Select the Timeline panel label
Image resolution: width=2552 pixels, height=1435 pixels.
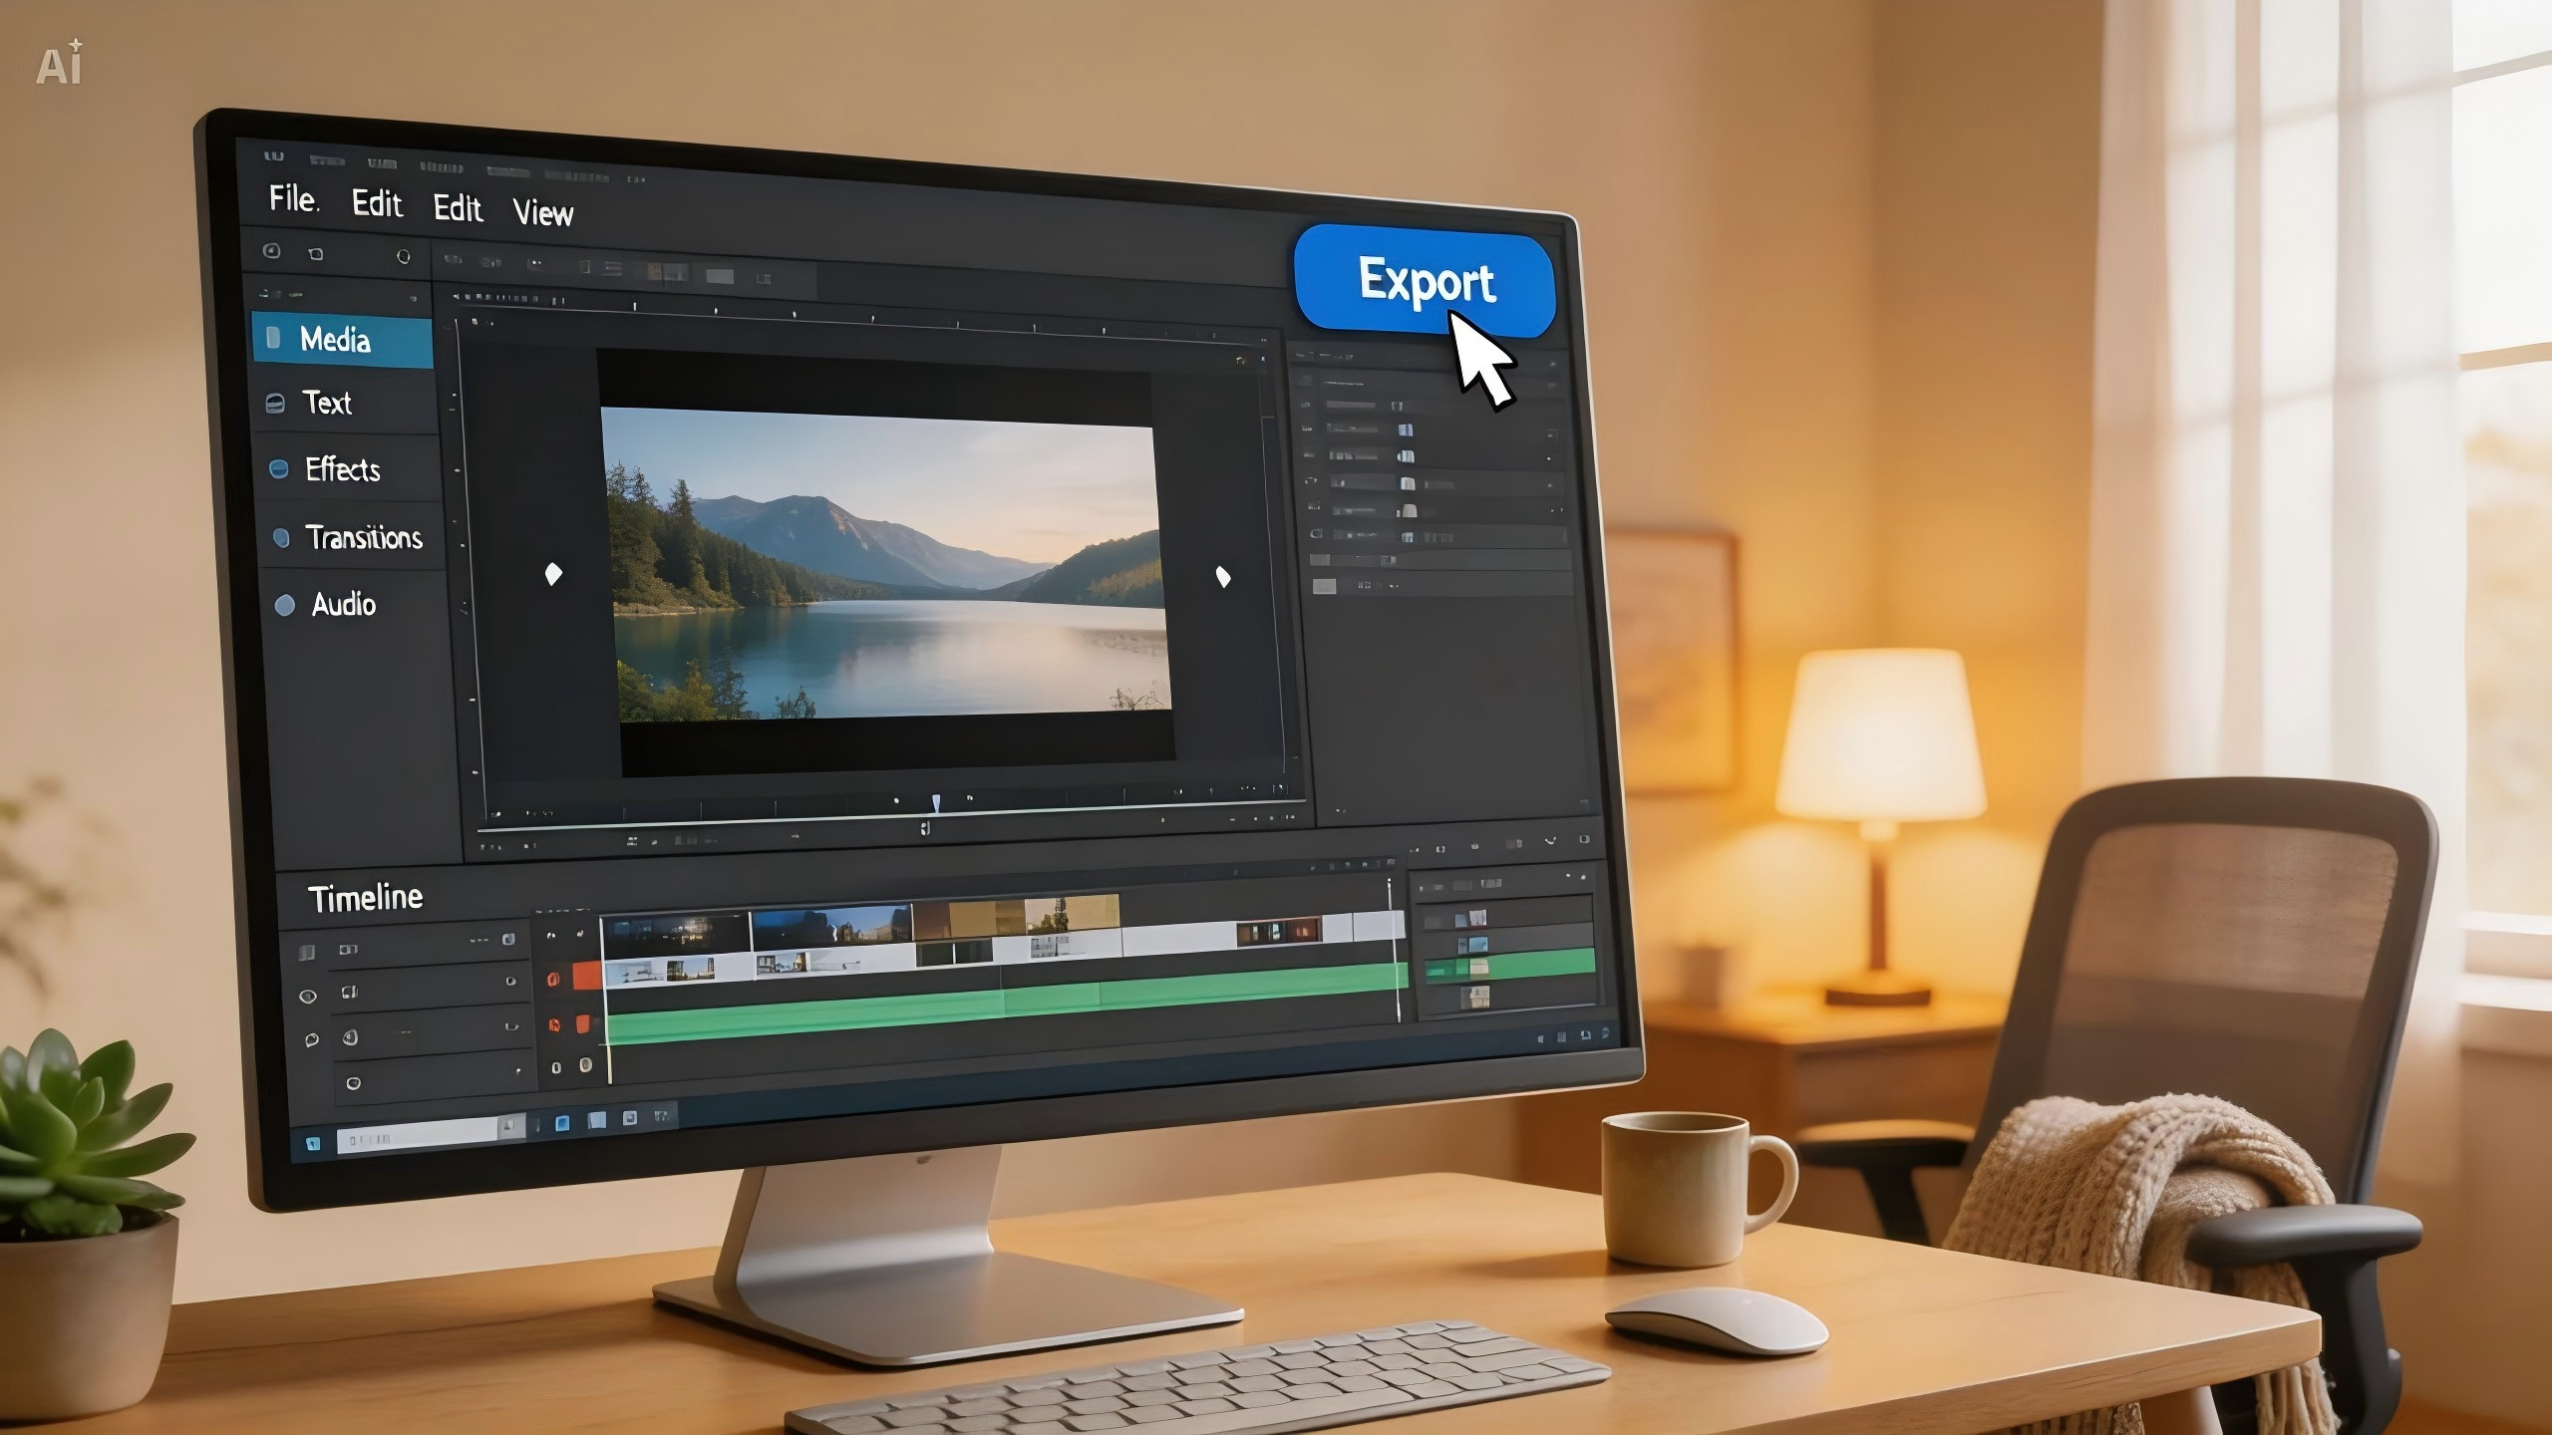coord(364,895)
